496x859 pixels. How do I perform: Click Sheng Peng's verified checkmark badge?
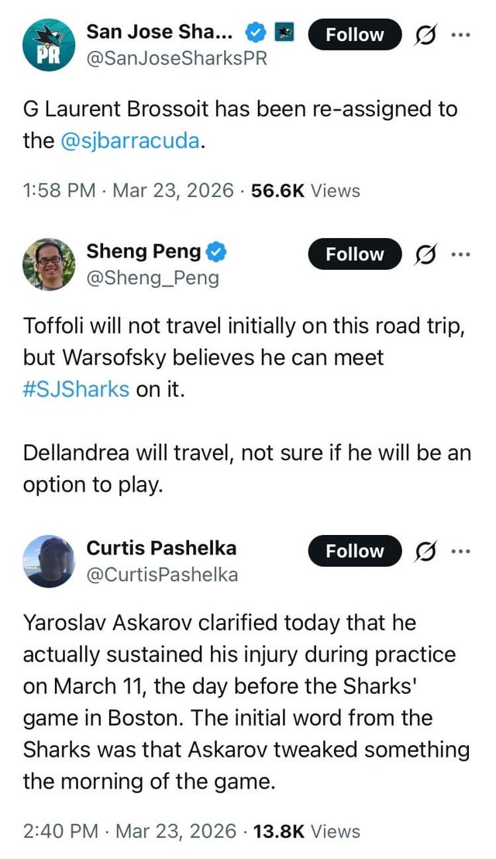(x=215, y=251)
